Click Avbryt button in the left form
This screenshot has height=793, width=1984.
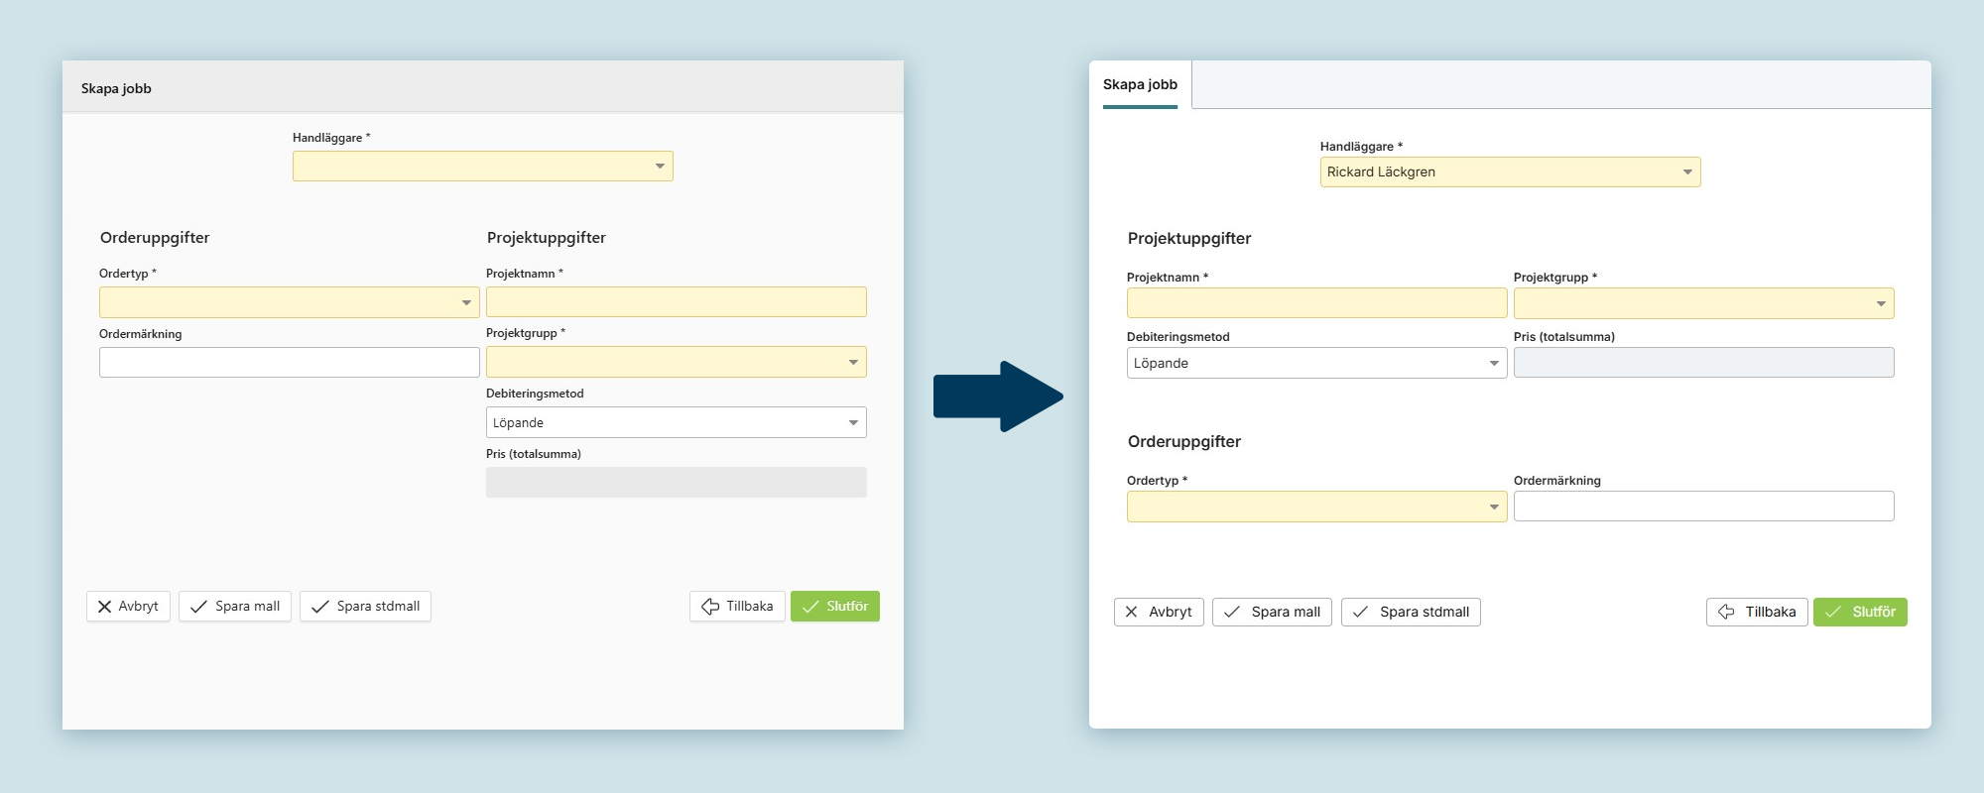[x=128, y=607]
